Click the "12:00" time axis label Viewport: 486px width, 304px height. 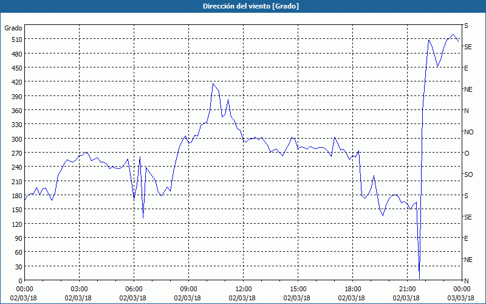click(244, 289)
